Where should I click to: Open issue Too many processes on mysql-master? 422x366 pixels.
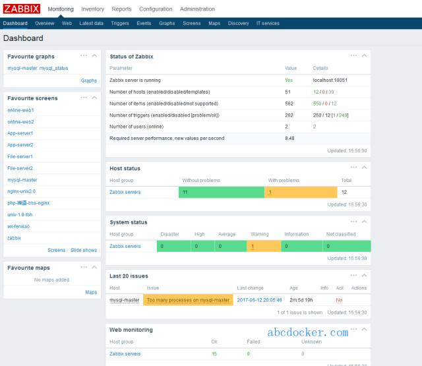point(188,300)
